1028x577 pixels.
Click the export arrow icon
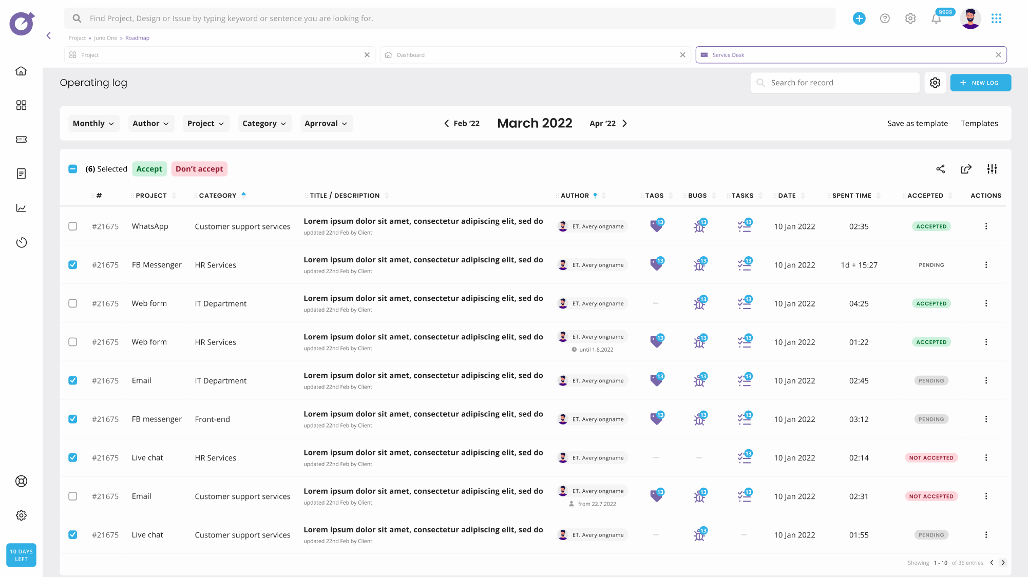click(966, 169)
